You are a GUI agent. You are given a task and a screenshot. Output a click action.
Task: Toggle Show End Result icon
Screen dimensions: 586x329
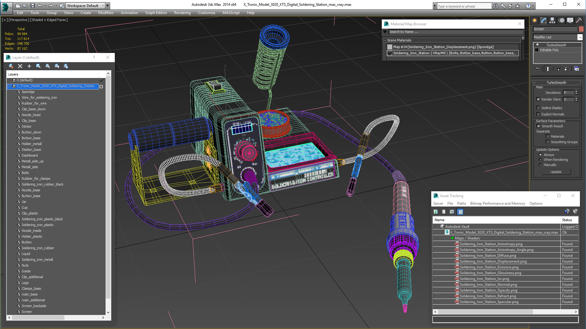pos(548,69)
